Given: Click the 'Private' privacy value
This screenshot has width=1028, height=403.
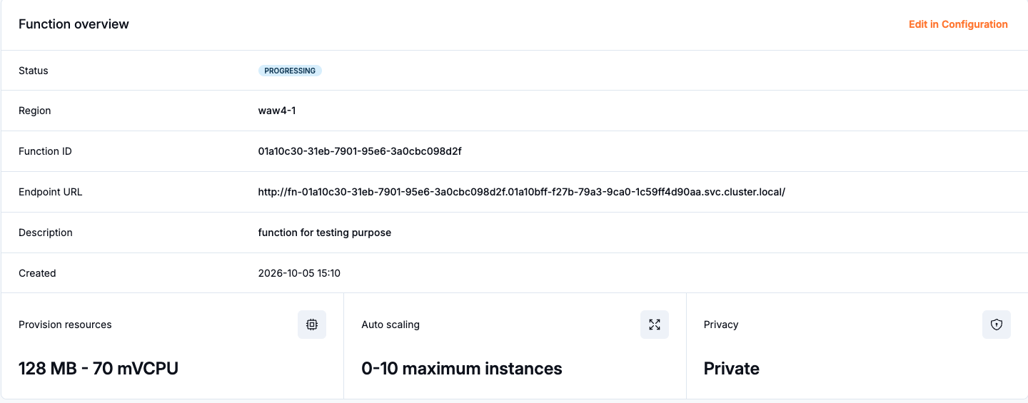Looking at the screenshot, I should [732, 369].
